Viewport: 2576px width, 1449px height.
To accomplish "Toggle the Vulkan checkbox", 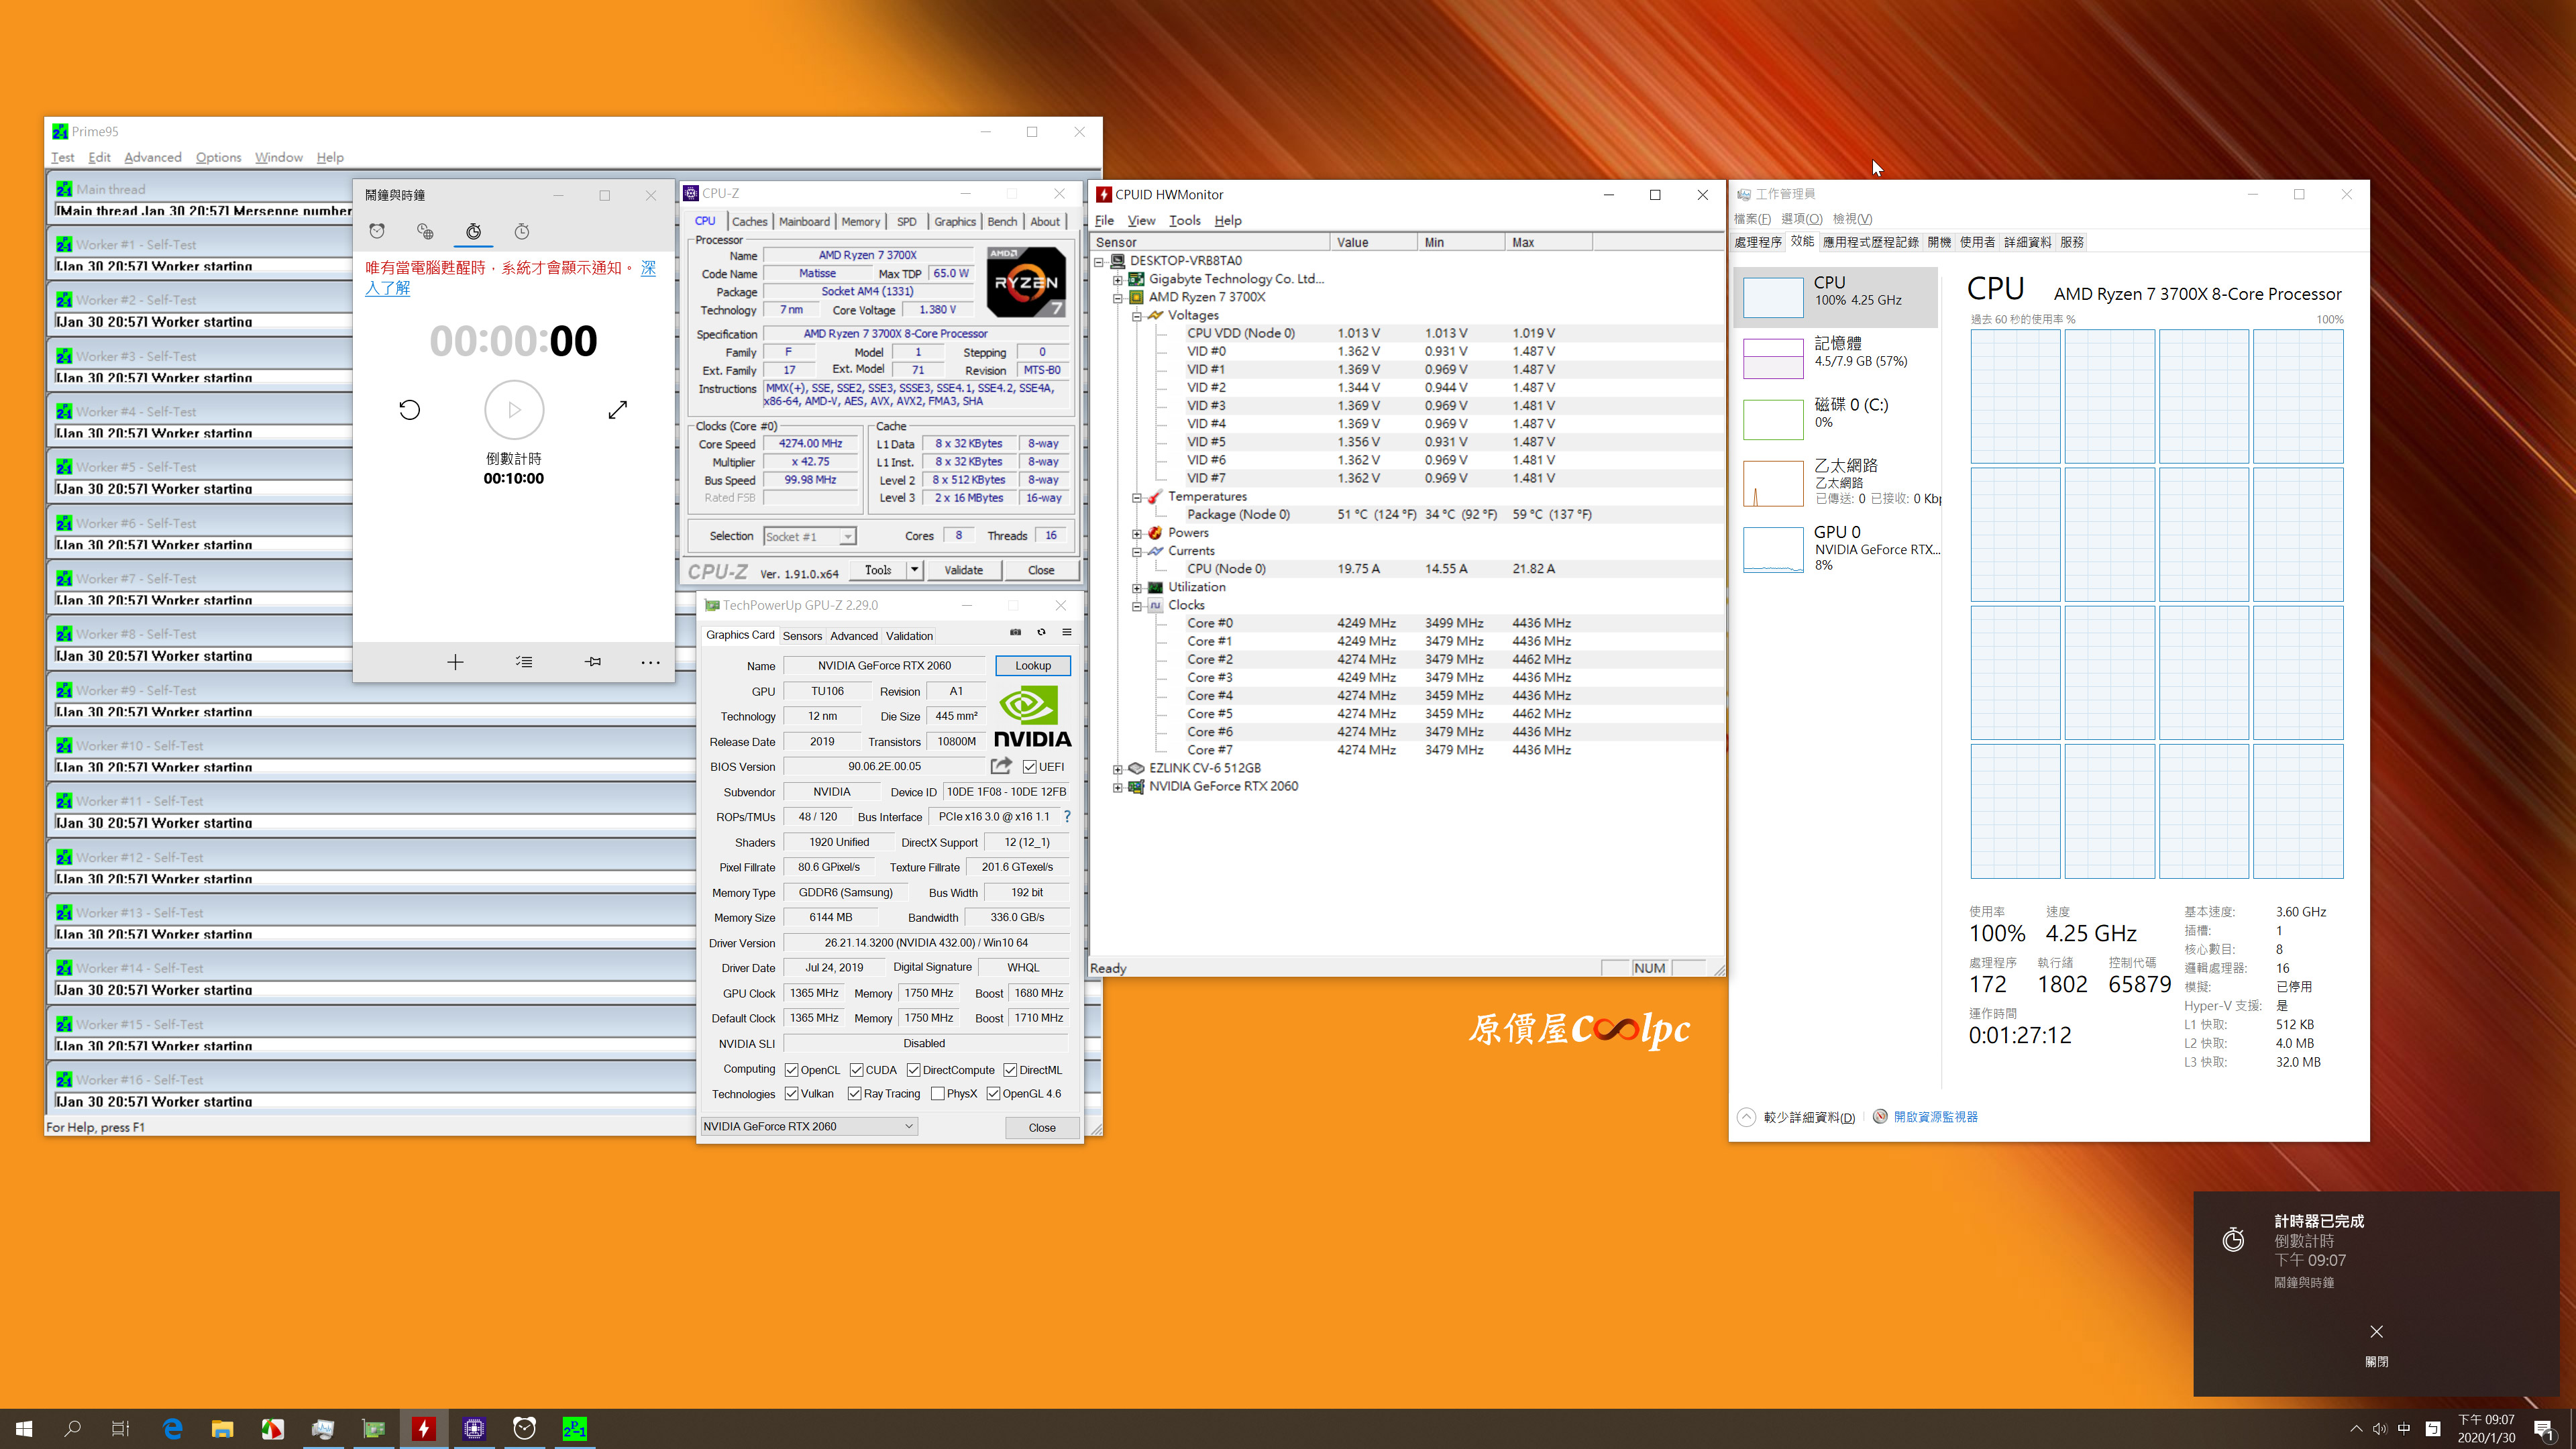I will click(x=792, y=1094).
